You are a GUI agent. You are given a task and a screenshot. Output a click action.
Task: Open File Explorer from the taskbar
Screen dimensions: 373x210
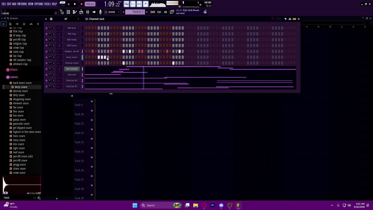[x=196, y=205]
